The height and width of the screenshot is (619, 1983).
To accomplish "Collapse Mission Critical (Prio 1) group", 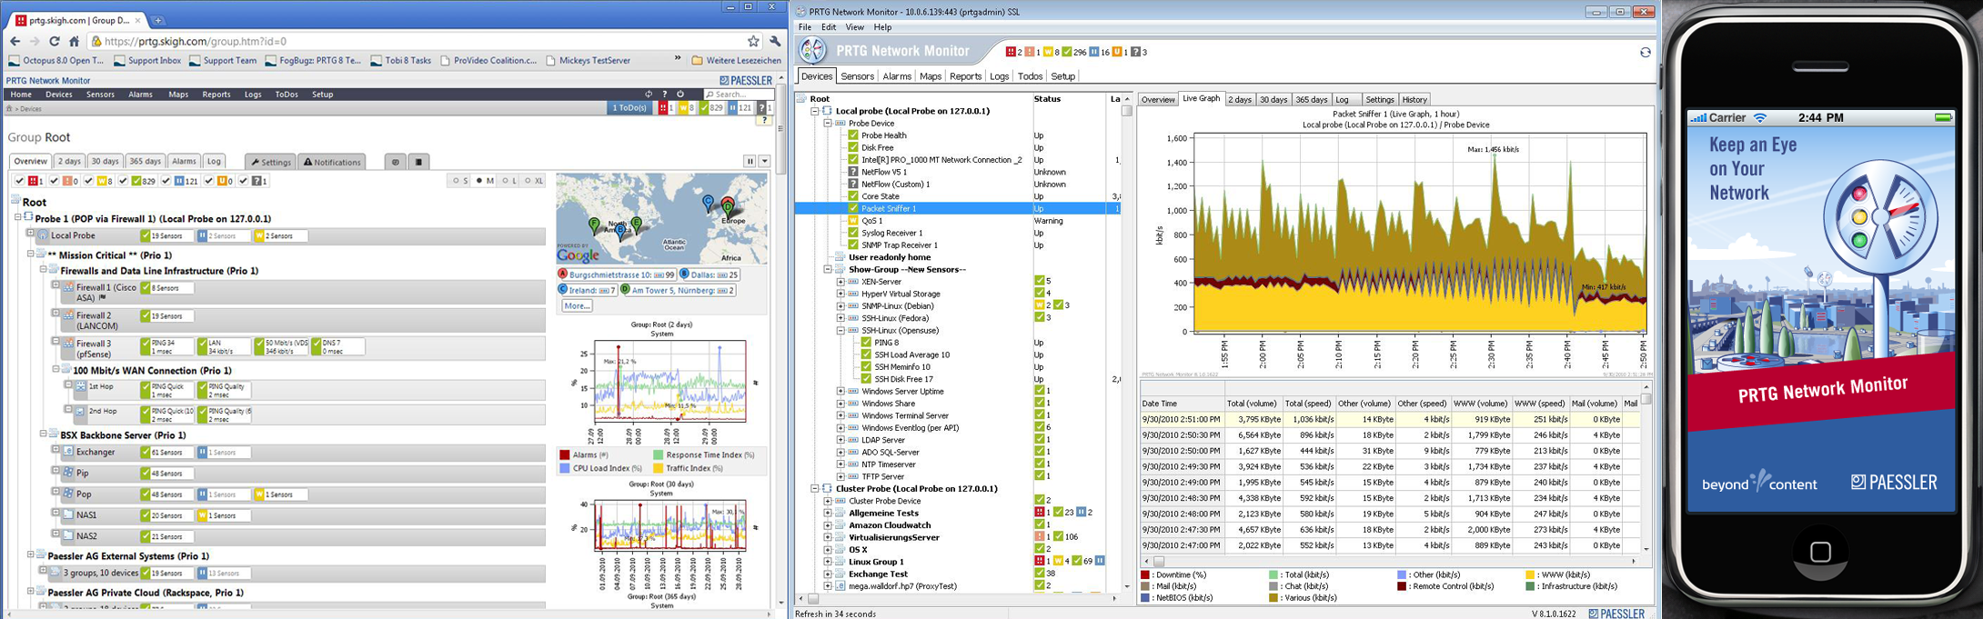I will click(30, 255).
